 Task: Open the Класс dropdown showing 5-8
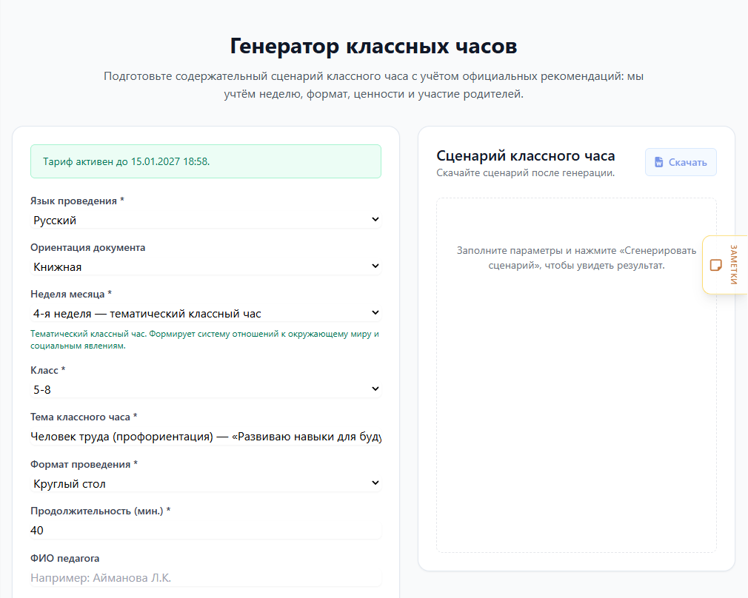(206, 389)
